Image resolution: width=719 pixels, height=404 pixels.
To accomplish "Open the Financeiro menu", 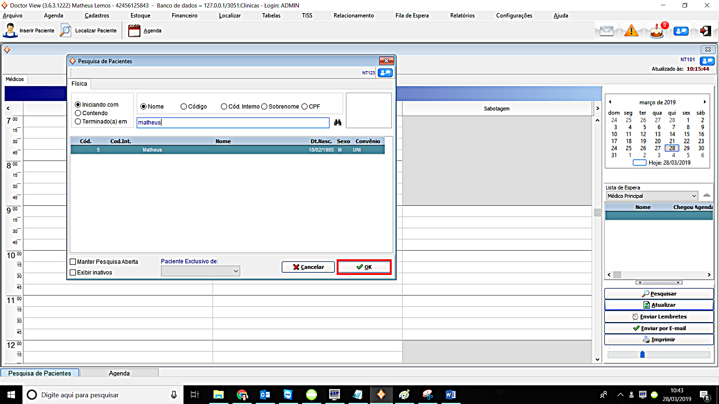I will click(184, 15).
